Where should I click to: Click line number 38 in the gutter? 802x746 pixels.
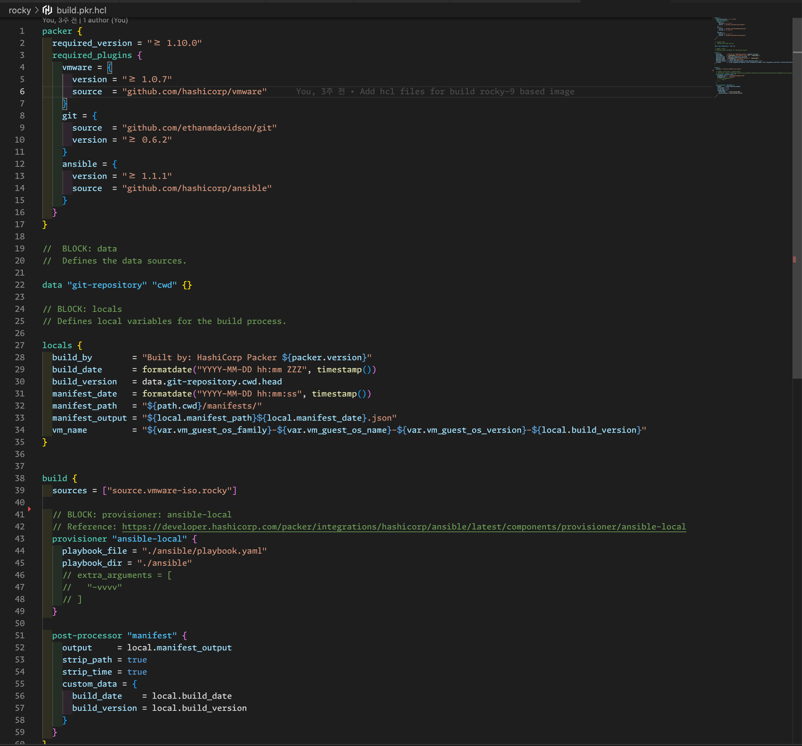tap(20, 478)
